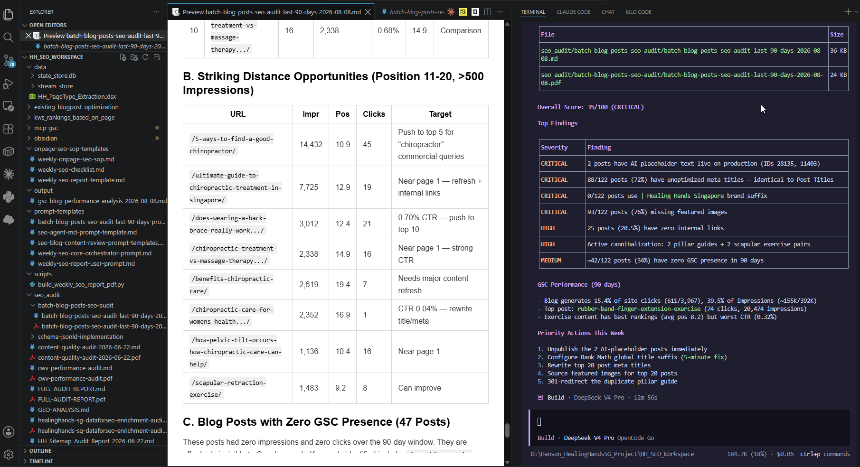Open Source Control view with 78 badge
This screenshot has height=467, width=860.
9,61
